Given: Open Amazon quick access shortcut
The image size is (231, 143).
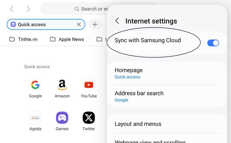Looking at the screenshot, I should [x=62, y=88].
